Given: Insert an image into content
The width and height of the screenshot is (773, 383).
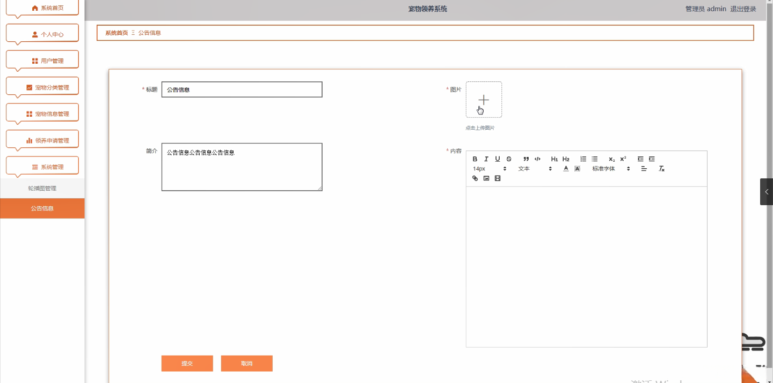Looking at the screenshot, I should pyautogui.click(x=486, y=178).
